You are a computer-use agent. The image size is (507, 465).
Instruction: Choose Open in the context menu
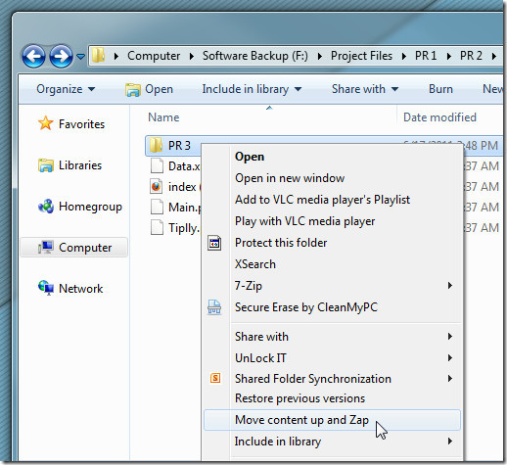[332, 157]
